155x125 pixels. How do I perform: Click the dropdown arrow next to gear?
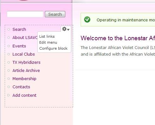click(x=68, y=30)
